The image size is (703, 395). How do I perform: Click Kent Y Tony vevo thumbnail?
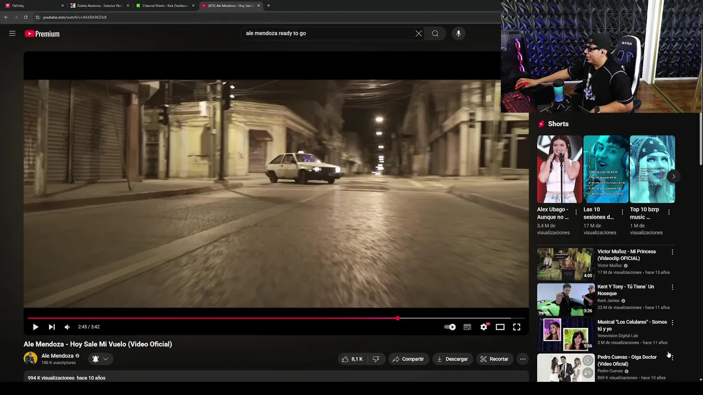tap(566, 299)
